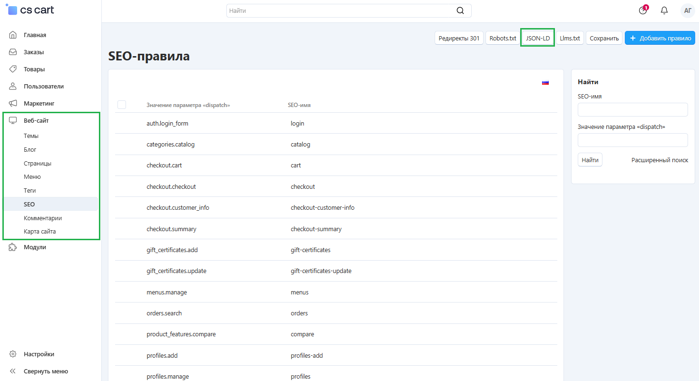Click the search magnifier icon
This screenshot has width=699, height=381.
click(460, 10)
